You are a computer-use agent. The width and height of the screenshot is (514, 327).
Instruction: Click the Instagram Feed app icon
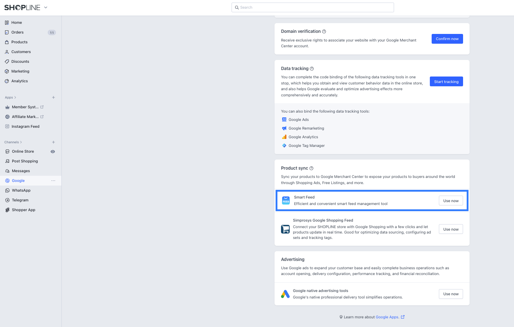point(7,126)
